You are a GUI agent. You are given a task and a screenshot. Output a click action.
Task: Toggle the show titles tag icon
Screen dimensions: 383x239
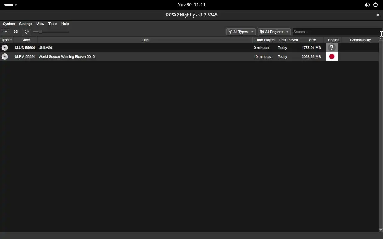(27, 32)
